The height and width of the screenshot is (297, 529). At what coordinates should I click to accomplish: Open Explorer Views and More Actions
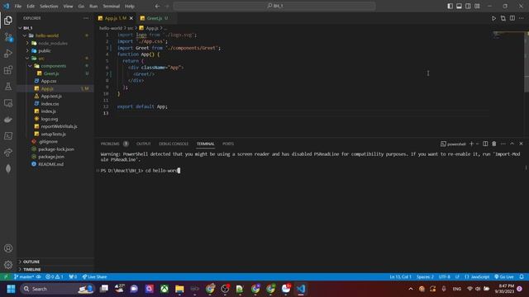pos(86,18)
